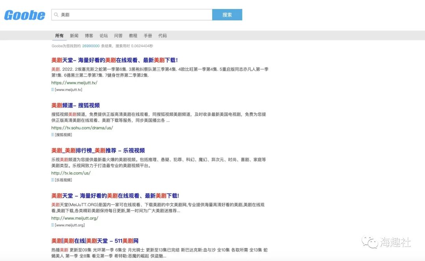Click the [www.meijutt.org] source label
Screen dimensions: 425x261
[70, 225]
